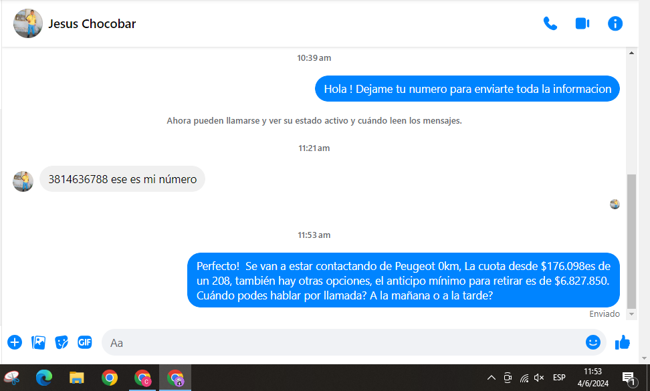The image size is (650, 391).
Task: Choose a sticker from the sticker icon
Action: pyautogui.click(x=62, y=343)
